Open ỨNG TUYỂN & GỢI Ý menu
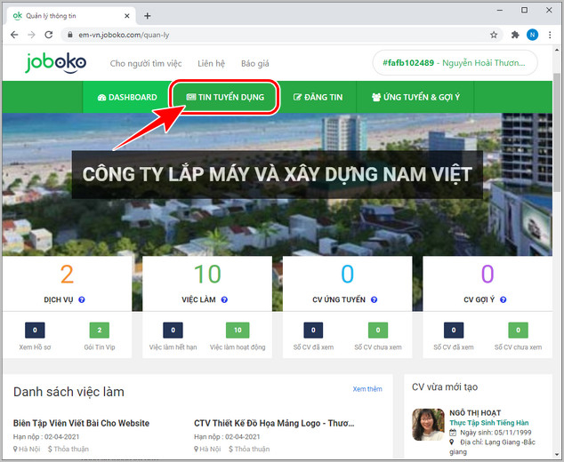This screenshot has height=462, width=564. coord(415,97)
